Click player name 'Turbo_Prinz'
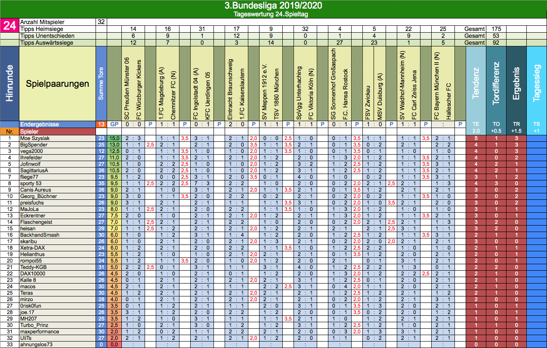 (x=35, y=325)
